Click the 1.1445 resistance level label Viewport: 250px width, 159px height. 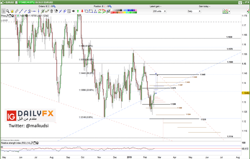[x=203, y=75]
